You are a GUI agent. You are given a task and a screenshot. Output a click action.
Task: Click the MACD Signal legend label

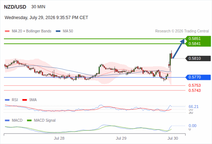pos(45,120)
